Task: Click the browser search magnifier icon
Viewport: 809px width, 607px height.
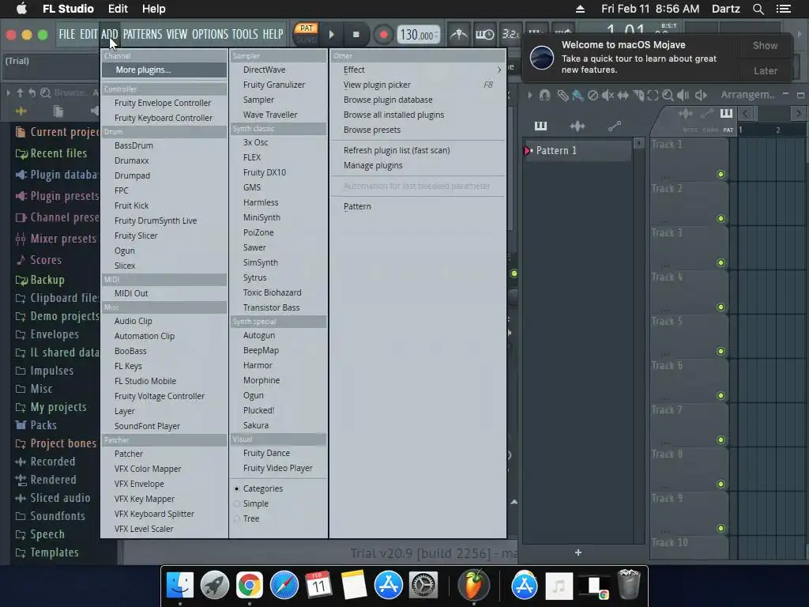Action: [45, 92]
